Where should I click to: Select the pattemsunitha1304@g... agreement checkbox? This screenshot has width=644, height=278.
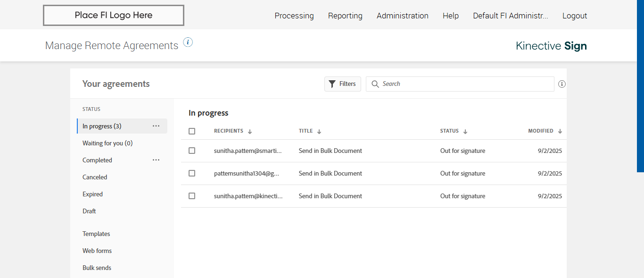[192, 173]
